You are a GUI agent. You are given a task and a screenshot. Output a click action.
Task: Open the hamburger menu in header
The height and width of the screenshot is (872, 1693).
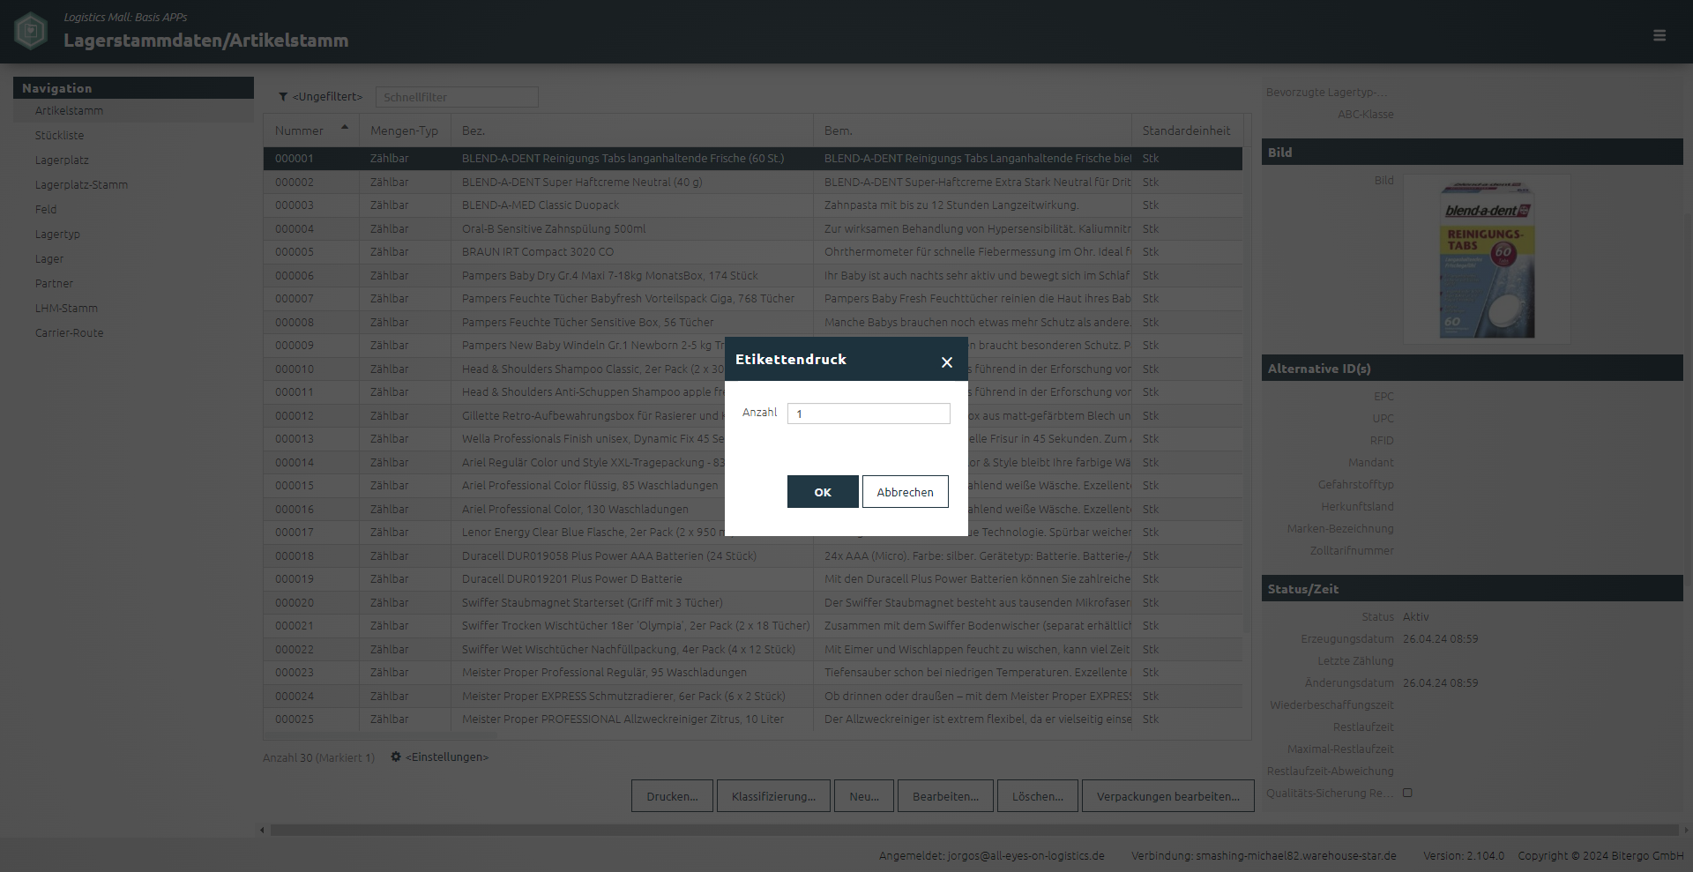[1659, 35]
